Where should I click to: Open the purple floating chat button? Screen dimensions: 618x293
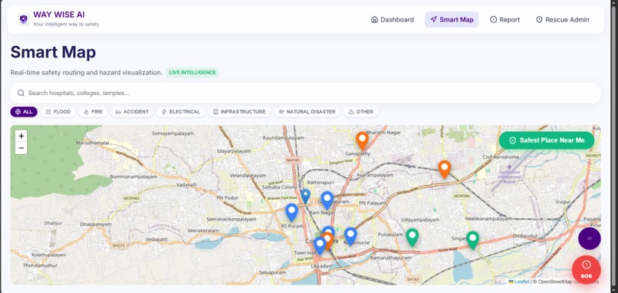coord(589,239)
